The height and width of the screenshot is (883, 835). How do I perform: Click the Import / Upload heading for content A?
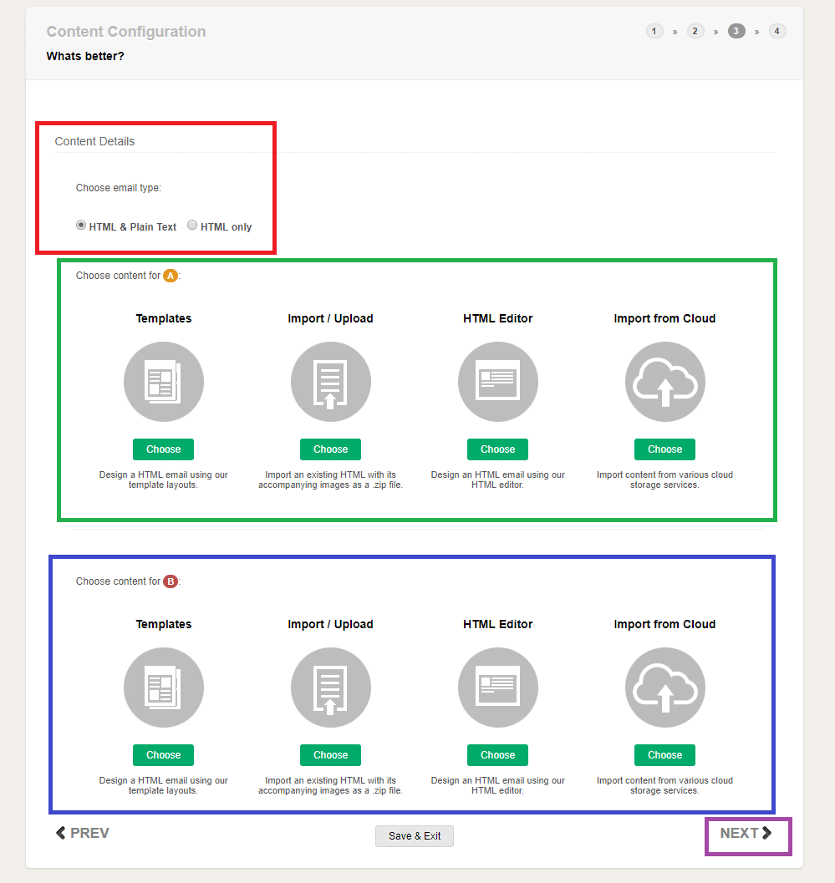click(331, 319)
